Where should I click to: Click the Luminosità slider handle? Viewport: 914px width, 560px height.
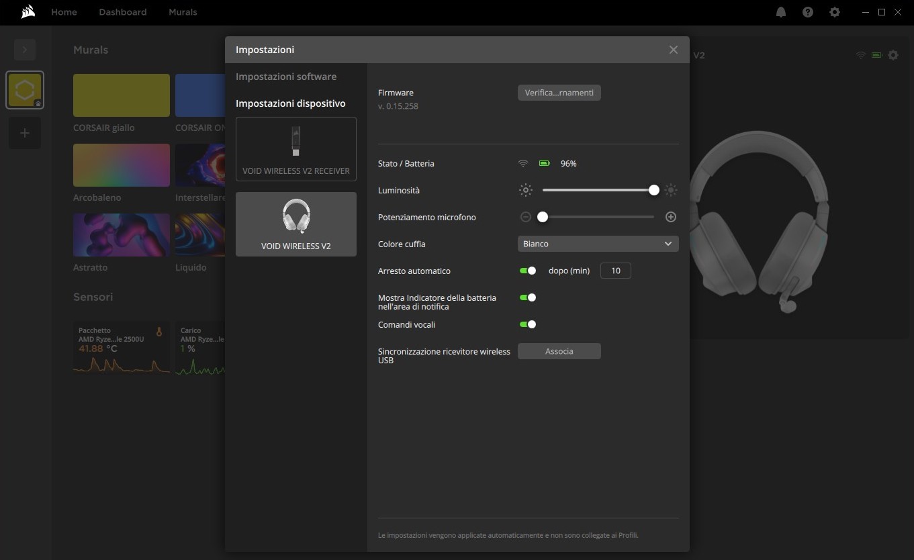pos(654,190)
